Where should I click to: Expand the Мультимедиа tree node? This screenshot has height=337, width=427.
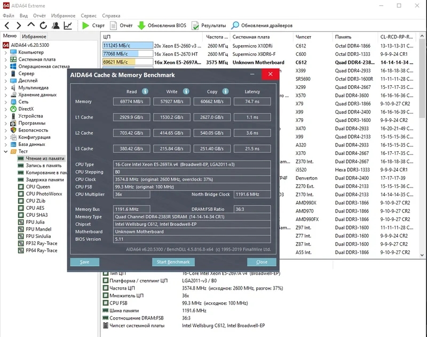click(6, 88)
